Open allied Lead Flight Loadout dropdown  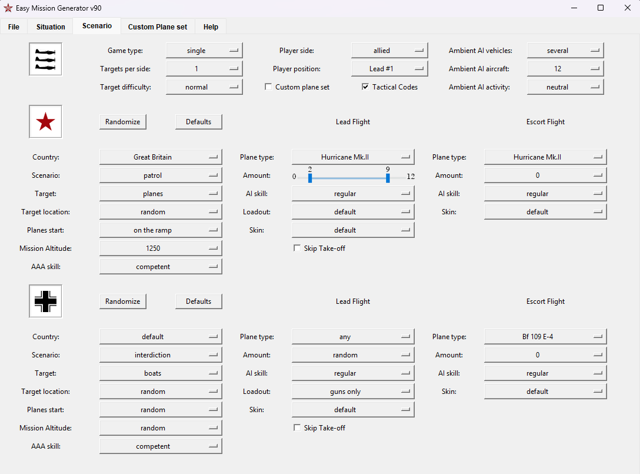353,211
